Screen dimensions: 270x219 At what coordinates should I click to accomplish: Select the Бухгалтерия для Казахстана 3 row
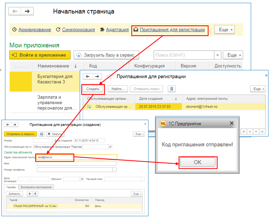(45, 82)
